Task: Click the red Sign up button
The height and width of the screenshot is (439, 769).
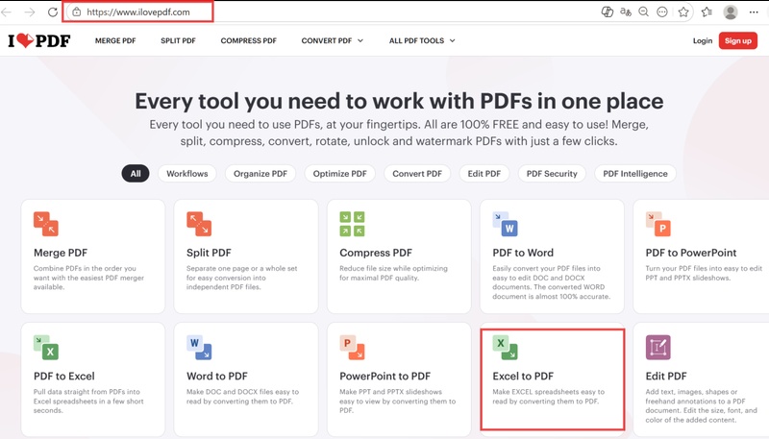Action: click(738, 40)
